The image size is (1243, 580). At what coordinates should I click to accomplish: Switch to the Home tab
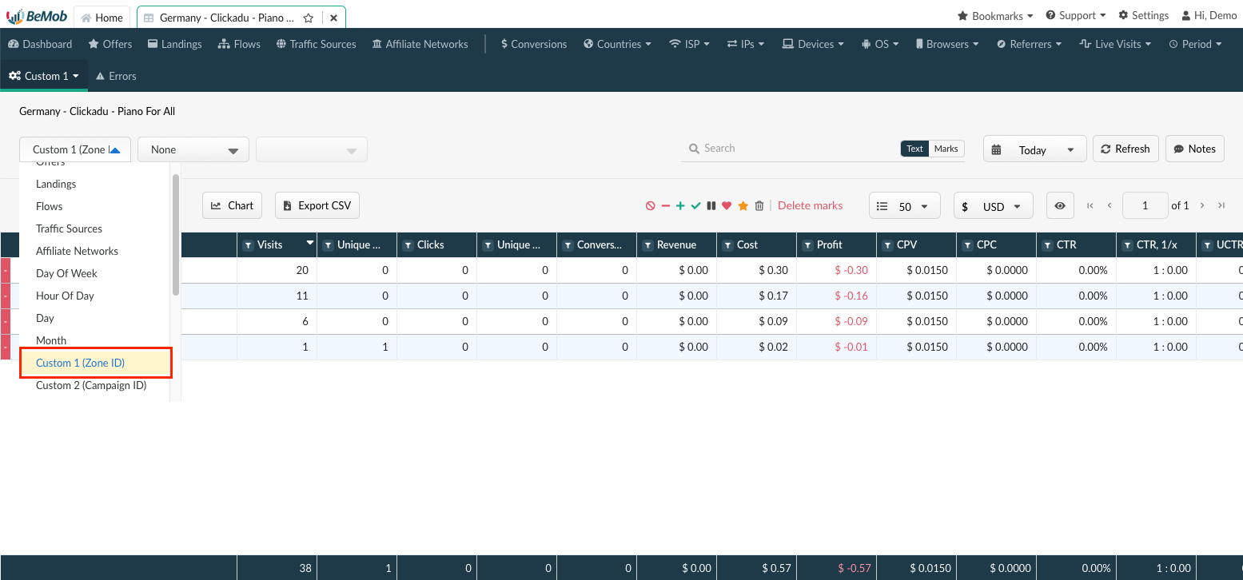pyautogui.click(x=102, y=18)
